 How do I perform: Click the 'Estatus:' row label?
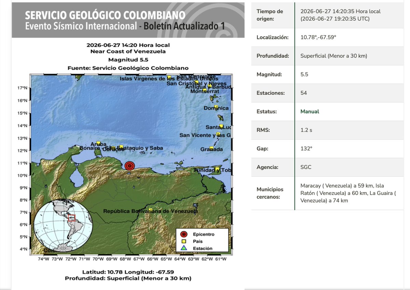coord(266,111)
